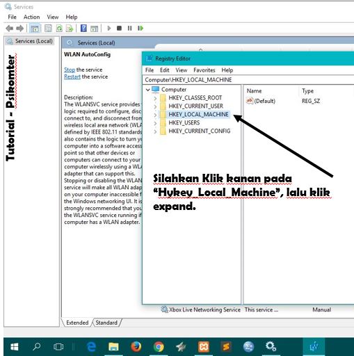This screenshot has height=356, width=354.
Task: Select Computer root in registry tree
Action: coord(174,90)
